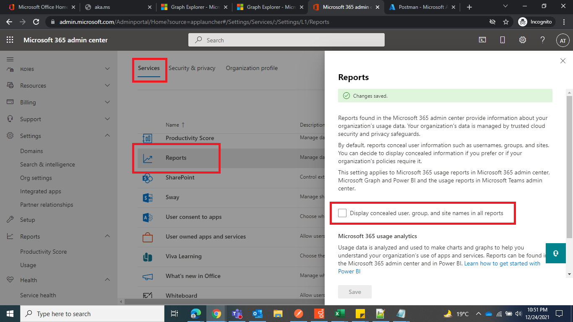Open the admin center settings gear
The image size is (573, 322).
click(x=522, y=40)
